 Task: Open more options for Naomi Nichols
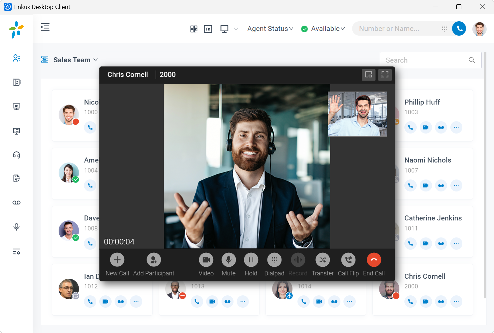[456, 185]
